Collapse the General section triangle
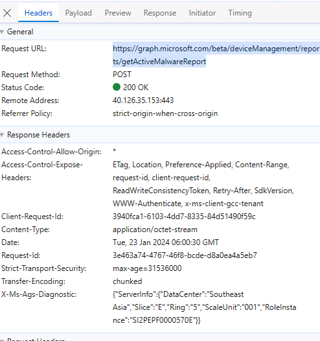This screenshot has width=320, height=341. [x=2, y=32]
